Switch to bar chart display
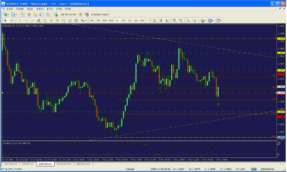 coord(154,21)
